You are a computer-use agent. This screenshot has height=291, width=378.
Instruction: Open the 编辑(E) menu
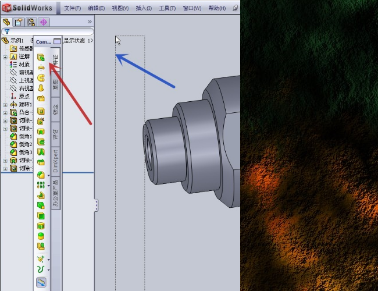[96, 8]
